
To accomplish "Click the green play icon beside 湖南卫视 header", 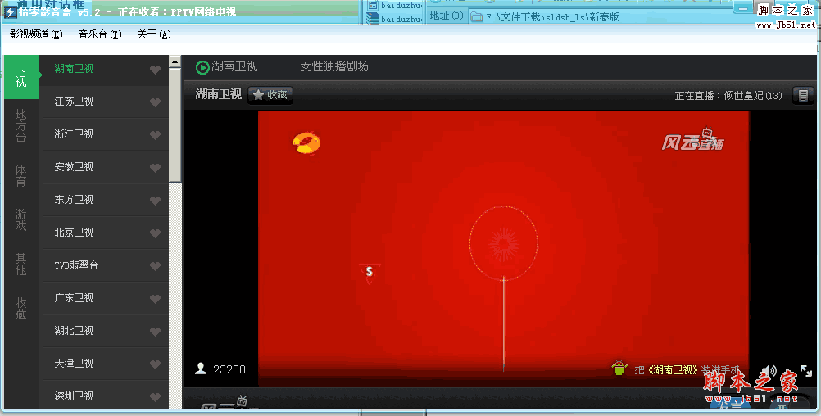I will click(x=202, y=67).
